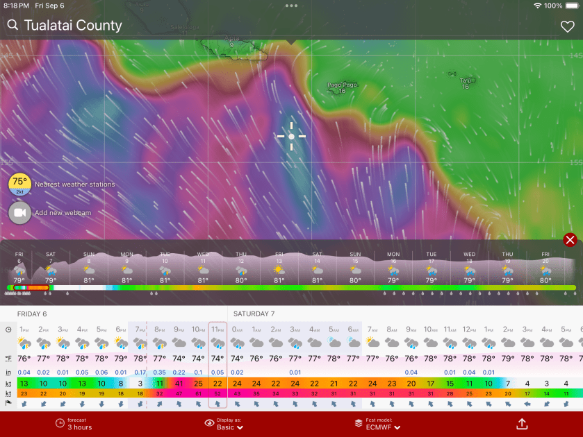Image resolution: width=583 pixels, height=437 pixels.
Task: Tap the search magnifier icon
Action: pos(13,26)
